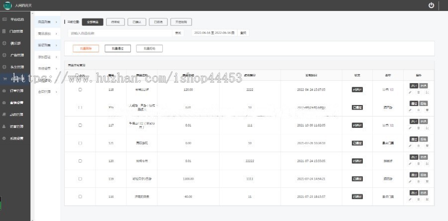The height and width of the screenshot is (221, 448).
Task: Click the edit pencil for ID 116
Action: (410, 199)
